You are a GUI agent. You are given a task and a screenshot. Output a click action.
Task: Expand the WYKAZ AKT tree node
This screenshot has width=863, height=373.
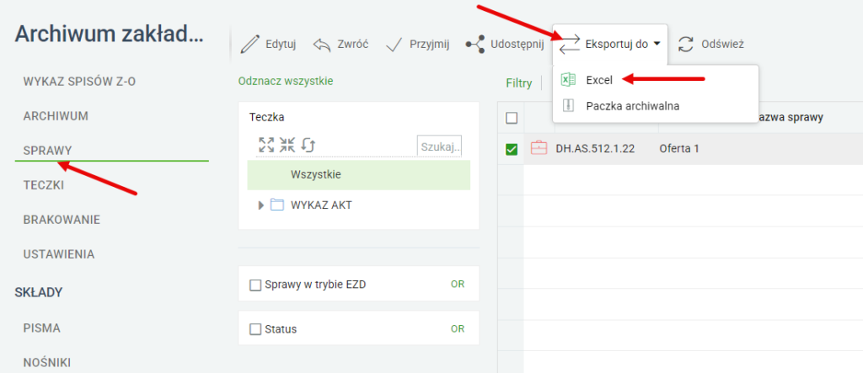coord(261,205)
